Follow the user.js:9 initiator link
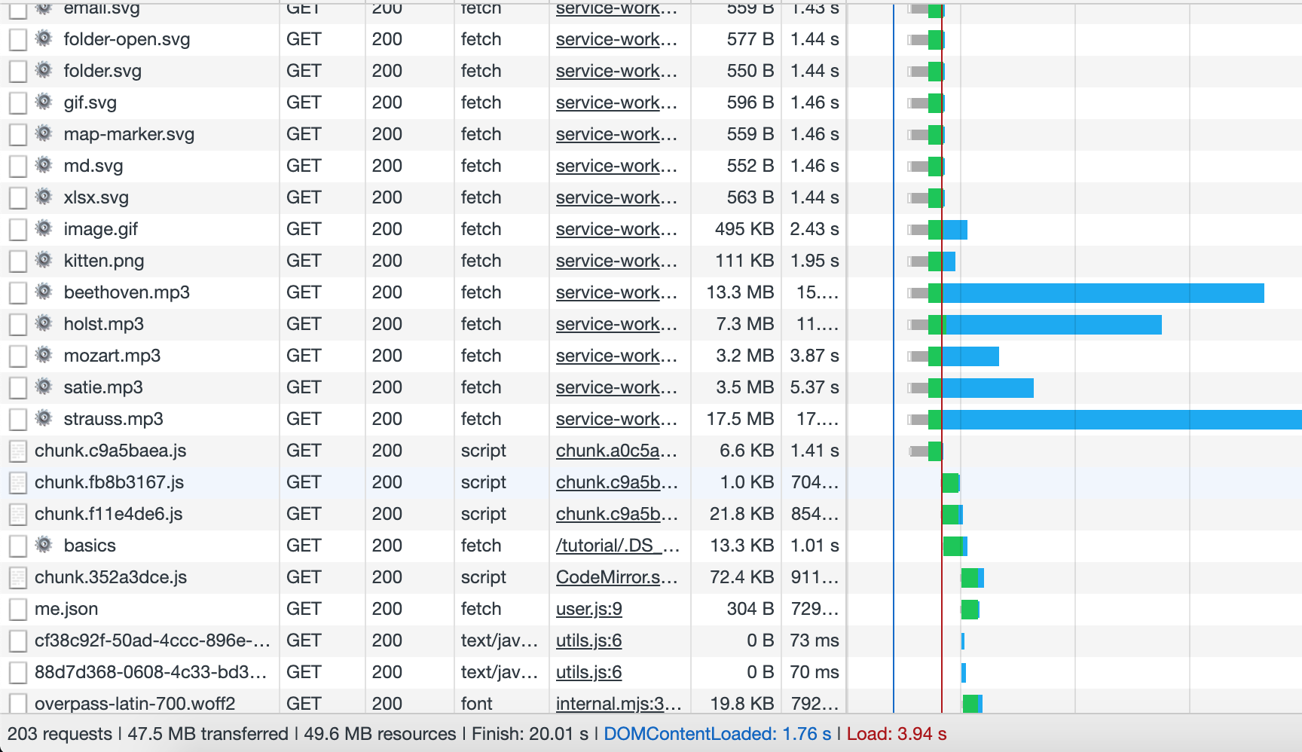This screenshot has width=1302, height=752. coord(589,609)
